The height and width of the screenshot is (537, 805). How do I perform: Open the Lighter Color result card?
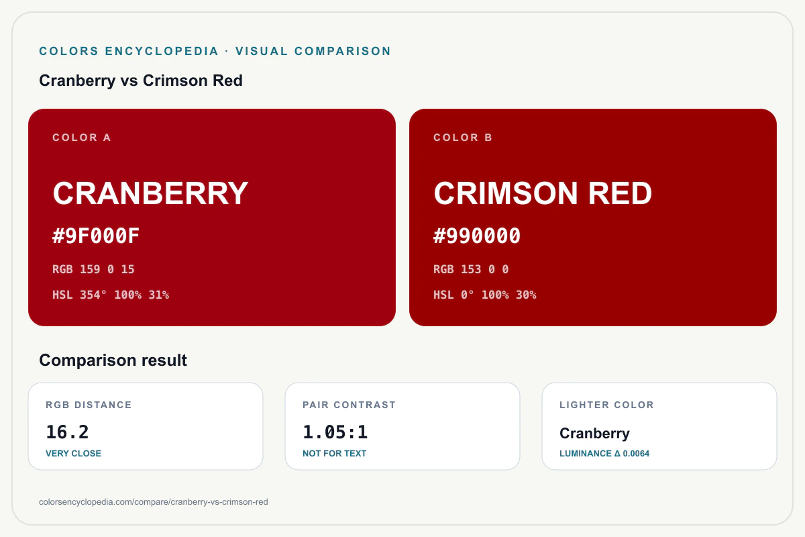click(x=659, y=426)
